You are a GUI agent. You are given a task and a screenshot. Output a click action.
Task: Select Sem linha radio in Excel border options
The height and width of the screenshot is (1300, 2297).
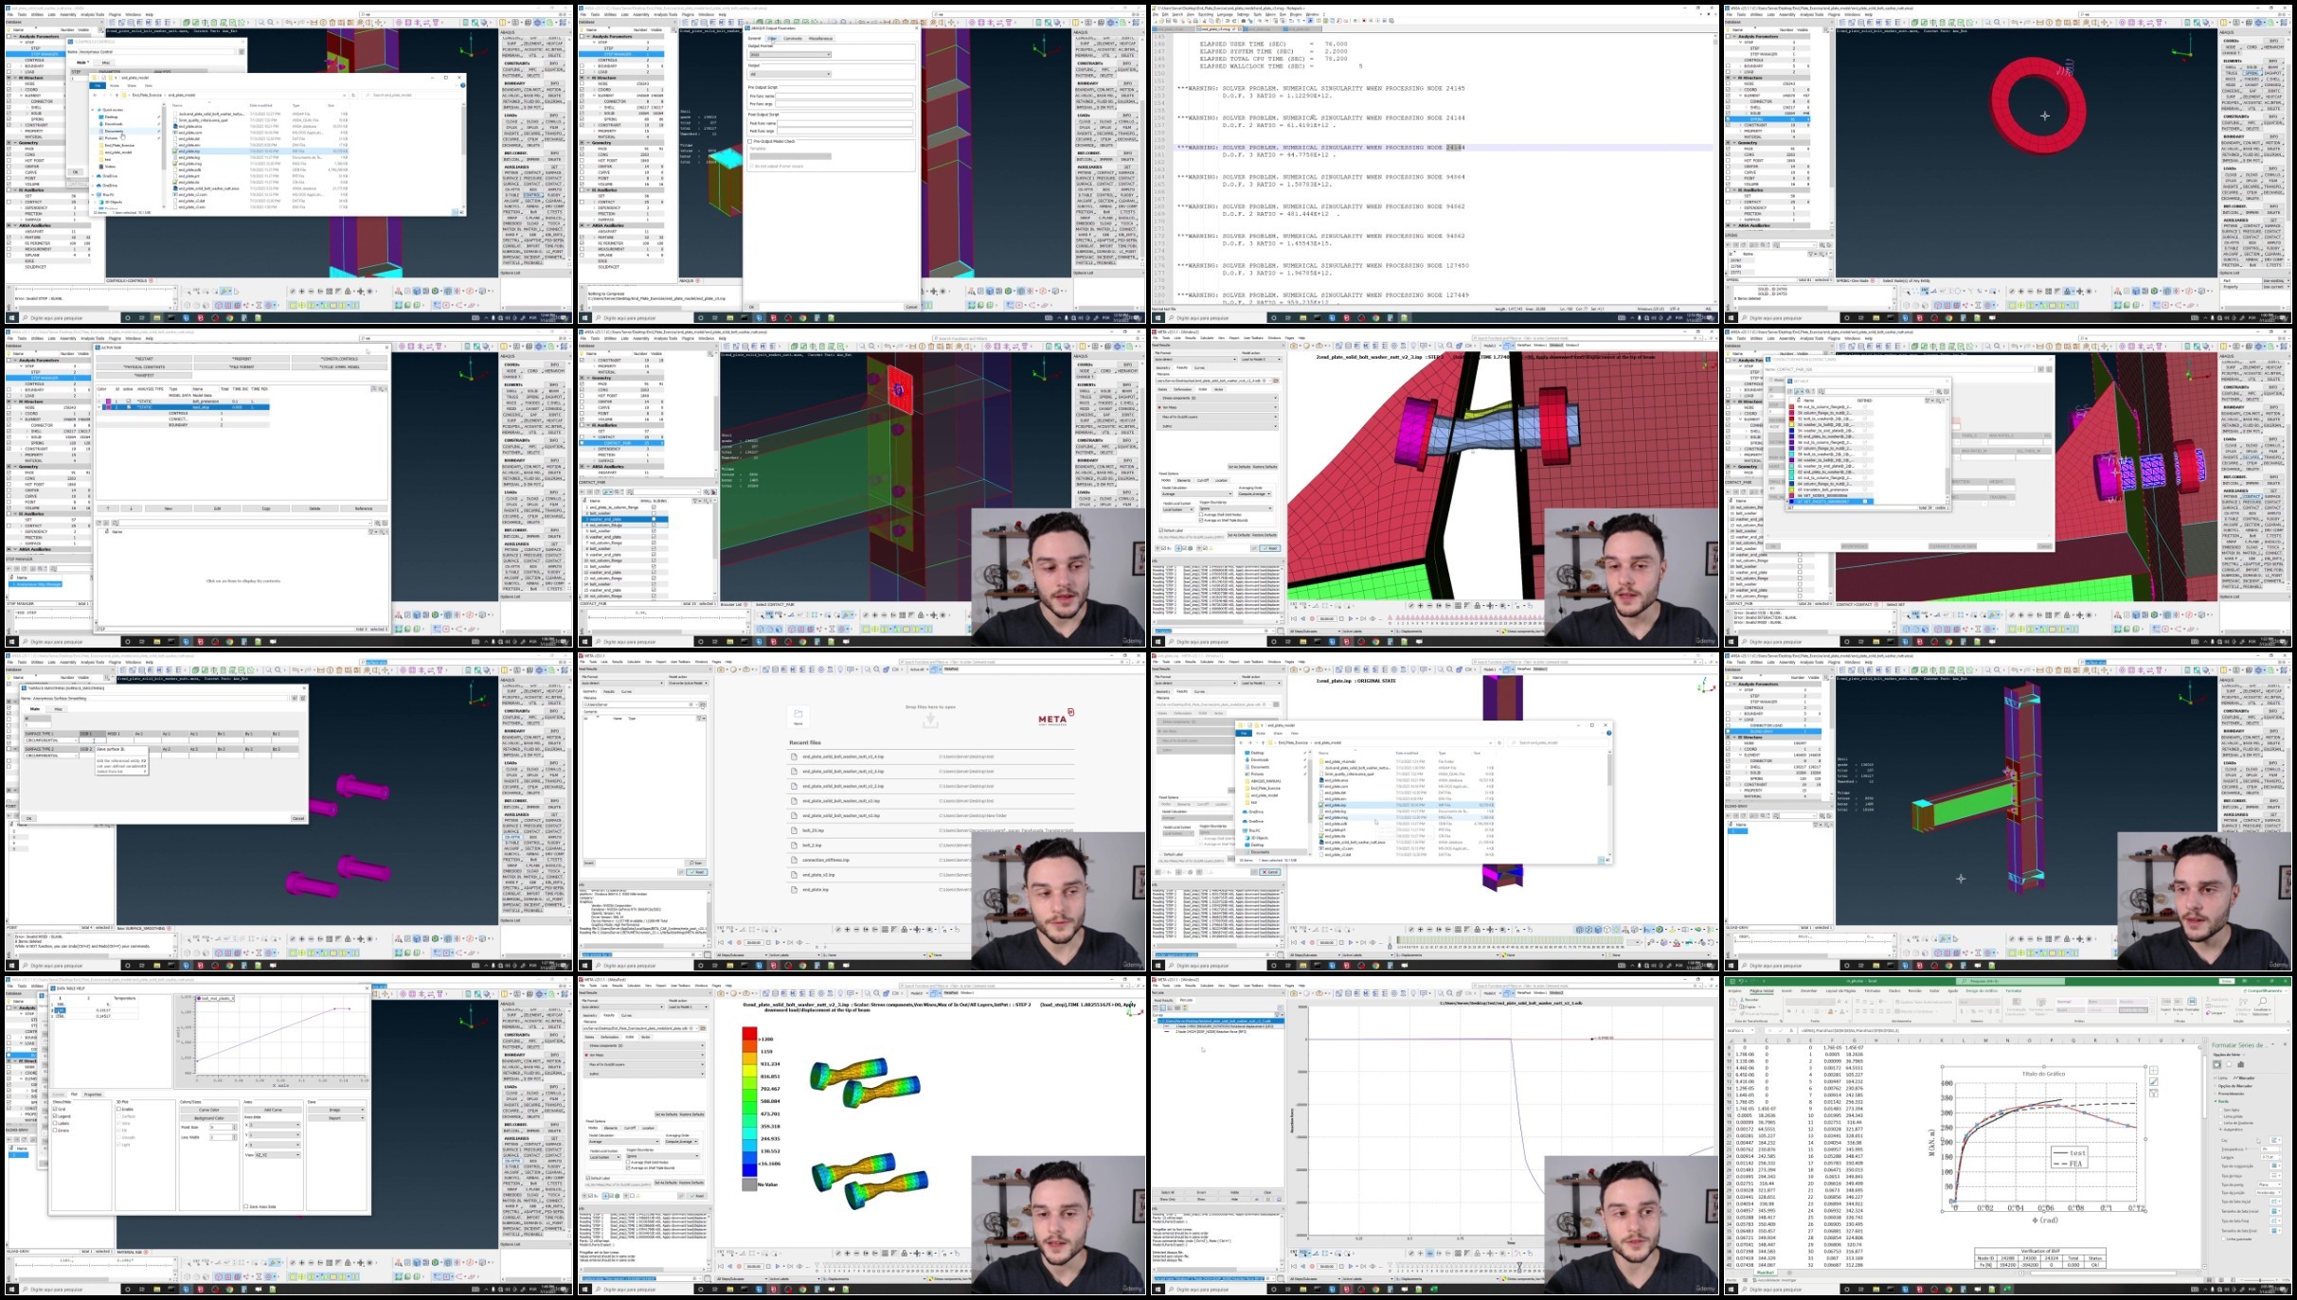(x=2220, y=1110)
